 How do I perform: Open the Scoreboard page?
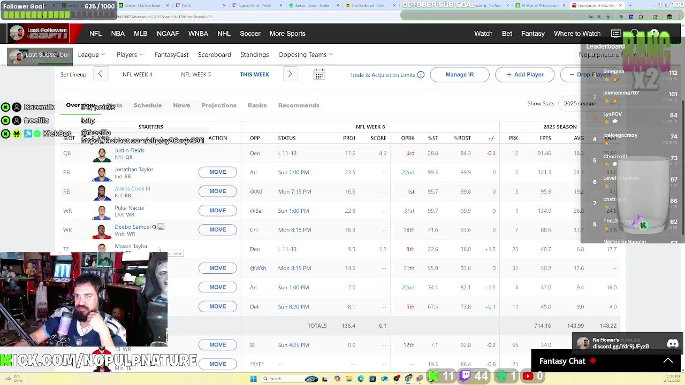click(x=215, y=55)
